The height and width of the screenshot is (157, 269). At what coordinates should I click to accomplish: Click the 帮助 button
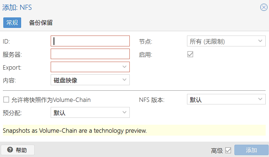click(18, 150)
